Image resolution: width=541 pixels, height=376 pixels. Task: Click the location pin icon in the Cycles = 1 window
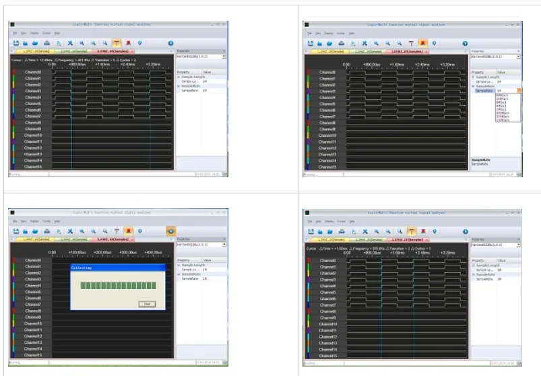[435, 232]
